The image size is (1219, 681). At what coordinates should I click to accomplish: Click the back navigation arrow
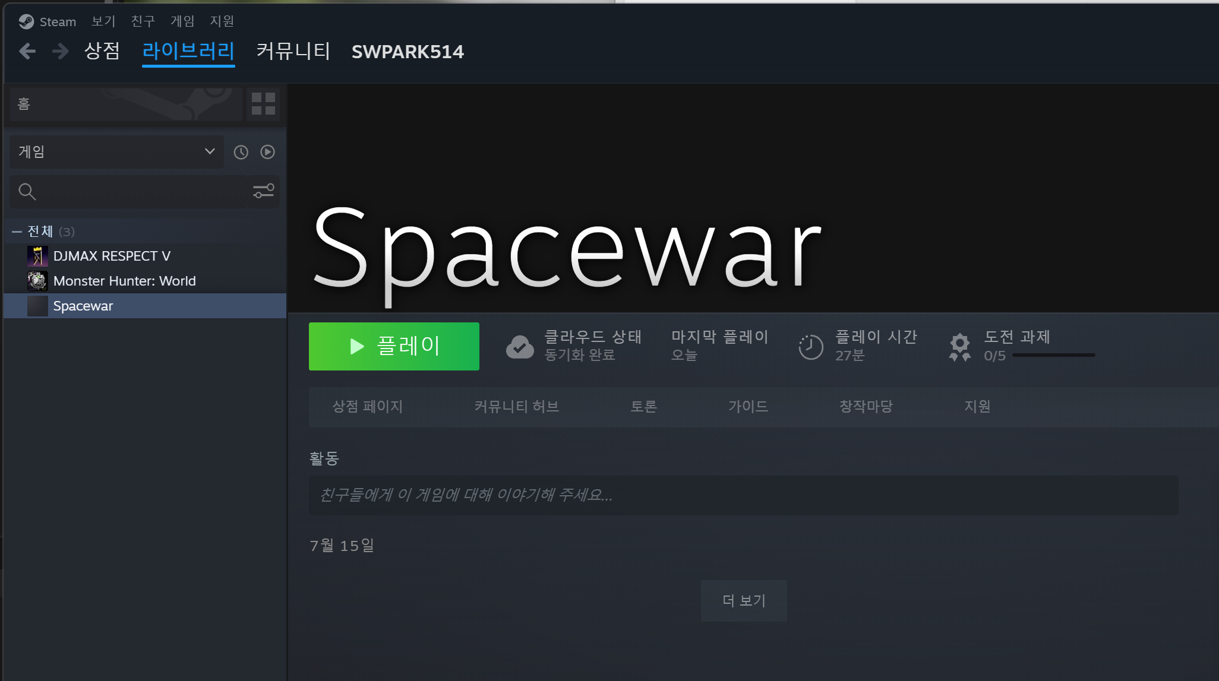pyautogui.click(x=27, y=52)
